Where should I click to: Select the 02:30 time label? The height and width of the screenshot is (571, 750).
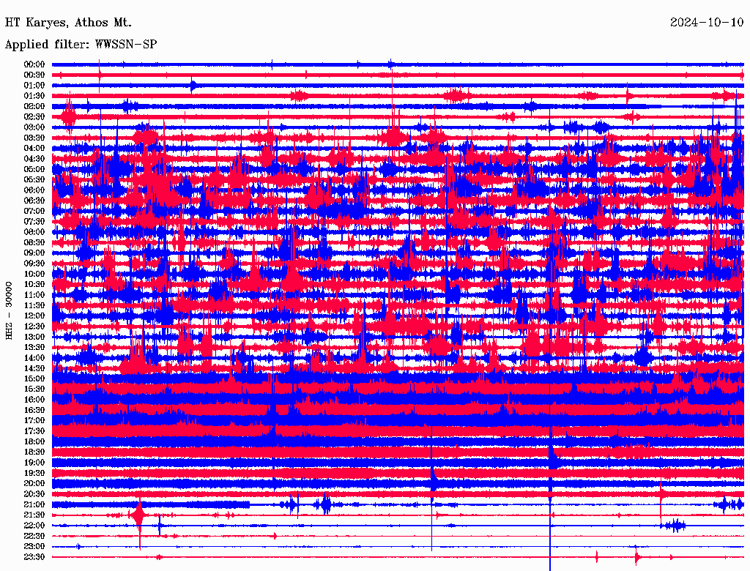pos(34,117)
